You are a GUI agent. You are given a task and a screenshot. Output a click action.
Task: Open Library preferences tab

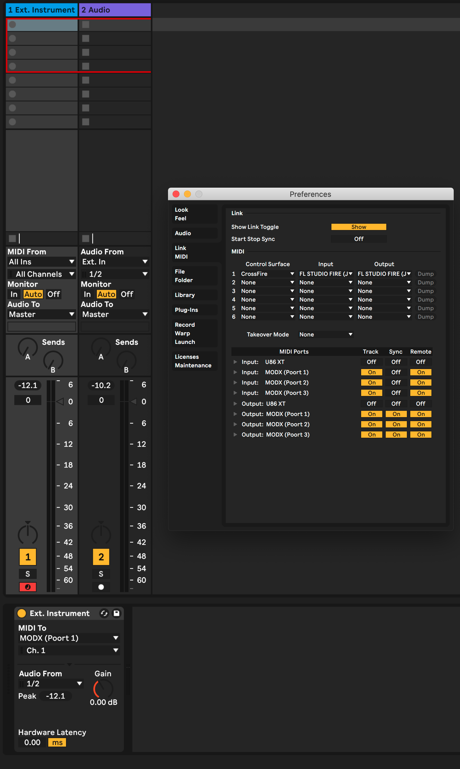click(x=195, y=295)
